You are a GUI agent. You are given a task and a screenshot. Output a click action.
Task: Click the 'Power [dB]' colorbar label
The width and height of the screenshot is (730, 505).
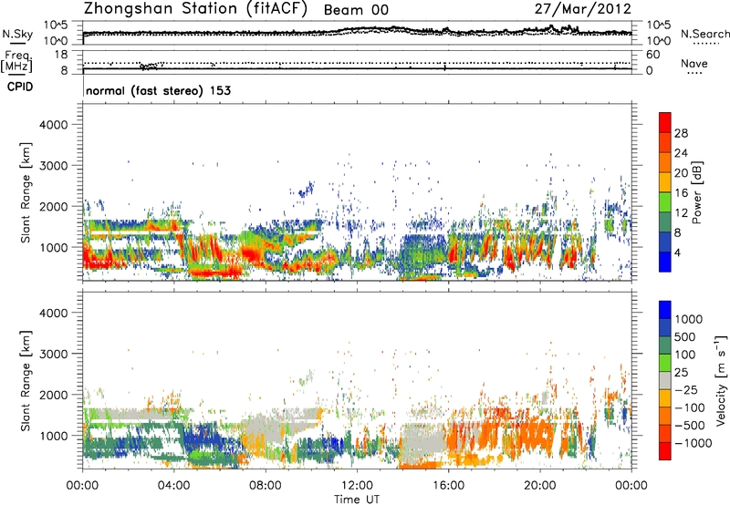[x=697, y=192]
